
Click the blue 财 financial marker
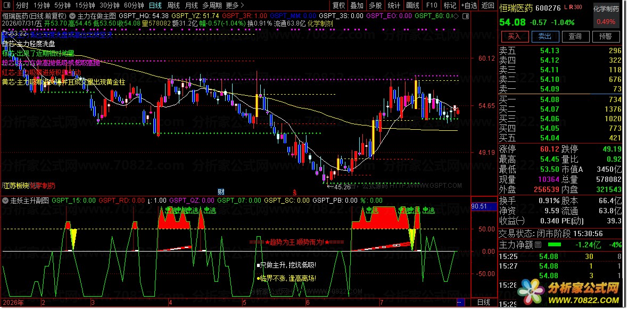point(221,191)
